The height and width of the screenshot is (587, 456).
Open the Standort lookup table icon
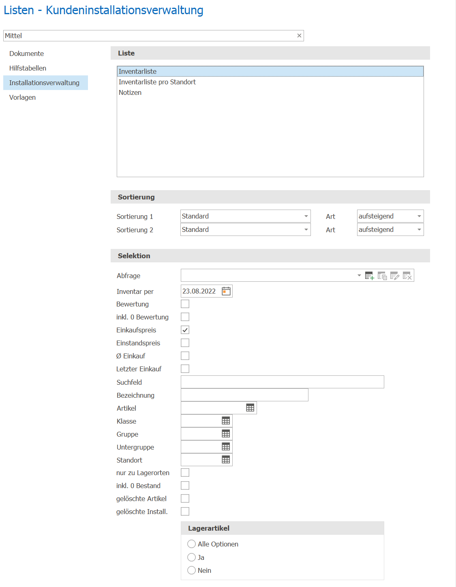(x=226, y=460)
